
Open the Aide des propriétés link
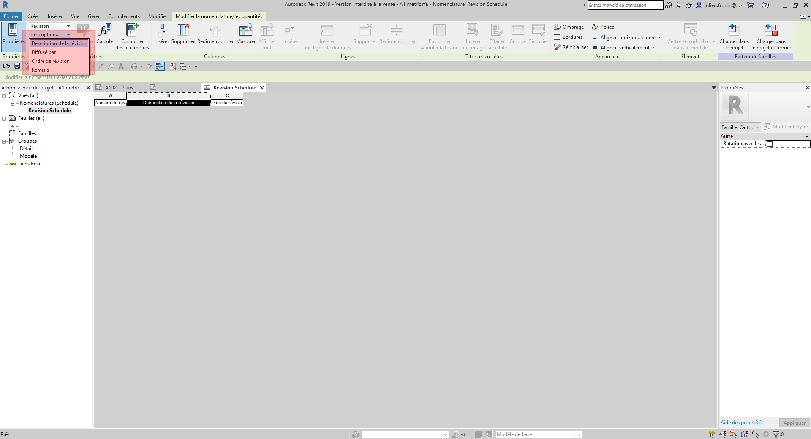point(742,423)
